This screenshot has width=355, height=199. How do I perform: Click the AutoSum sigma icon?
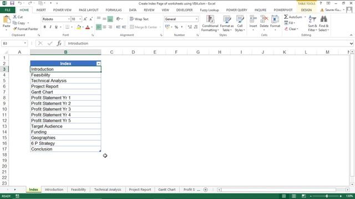(286, 17)
